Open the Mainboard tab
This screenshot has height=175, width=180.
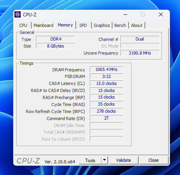point(43,25)
